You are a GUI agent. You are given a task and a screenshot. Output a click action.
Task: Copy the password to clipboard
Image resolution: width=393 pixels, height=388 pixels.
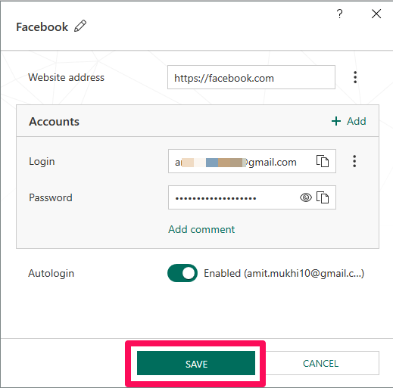323,197
